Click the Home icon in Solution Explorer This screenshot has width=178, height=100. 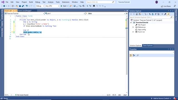[x=137, y=14]
